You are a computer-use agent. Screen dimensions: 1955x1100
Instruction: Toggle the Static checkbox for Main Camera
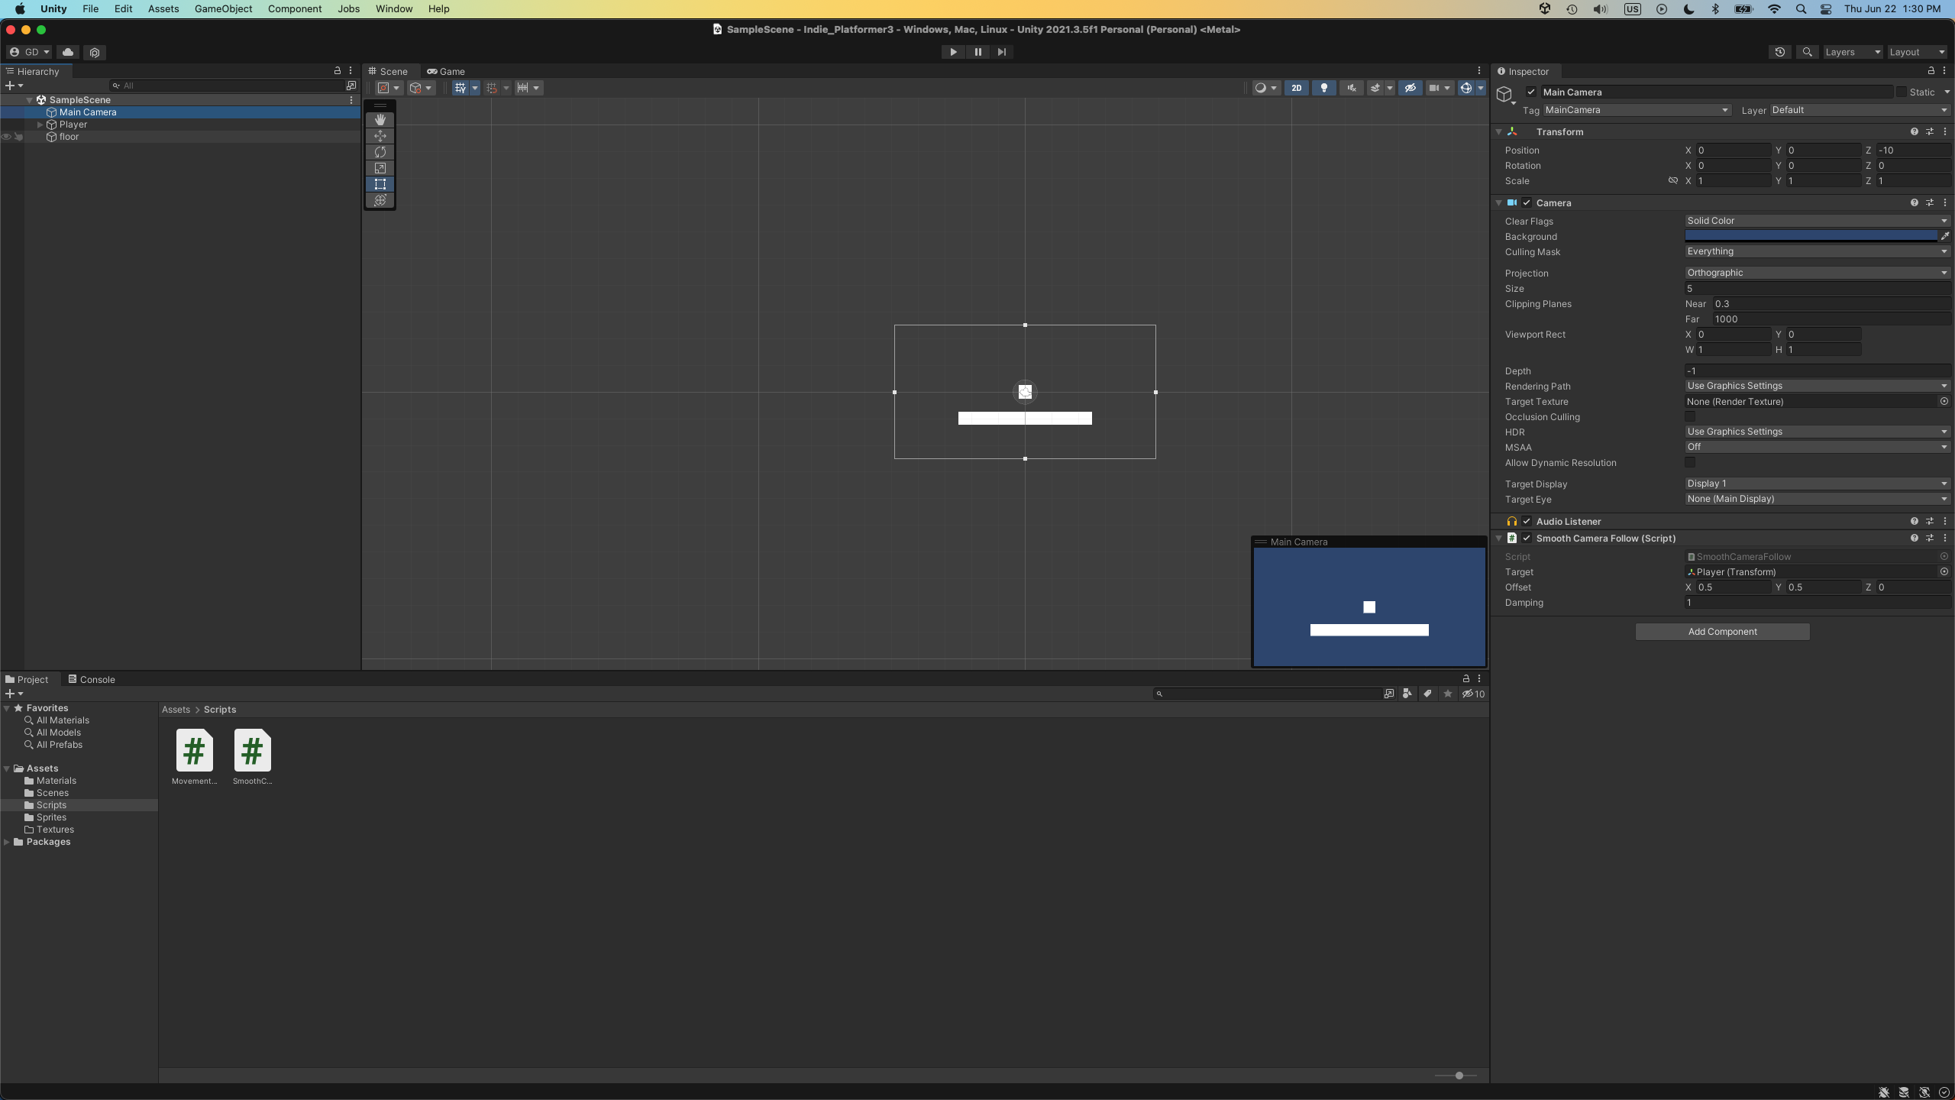[1901, 92]
